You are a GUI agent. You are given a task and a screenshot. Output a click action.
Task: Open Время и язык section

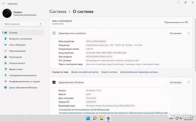[x=23, y=69]
